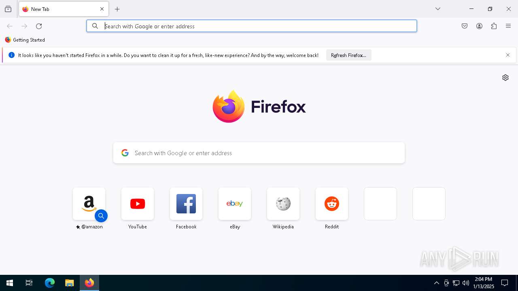Open the Save to Pocket icon
The image size is (518, 291).
click(465, 26)
